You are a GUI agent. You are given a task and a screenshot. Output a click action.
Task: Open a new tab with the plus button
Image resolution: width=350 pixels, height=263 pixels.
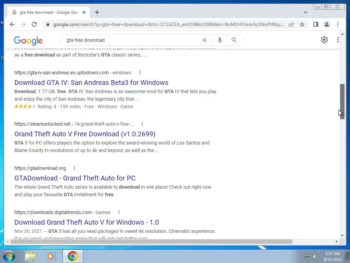(97, 12)
